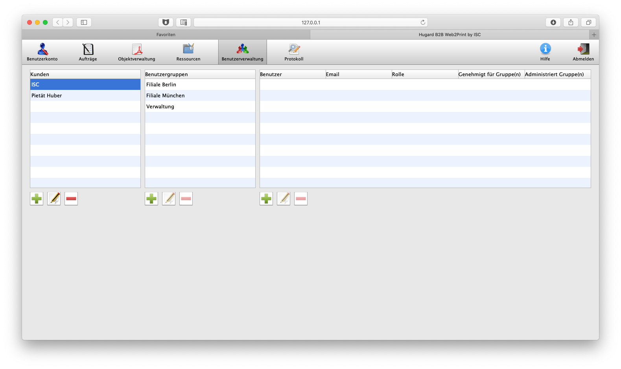Remove Benutzer with the minus icon
This screenshot has height=369, width=621.
coord(301,199)
